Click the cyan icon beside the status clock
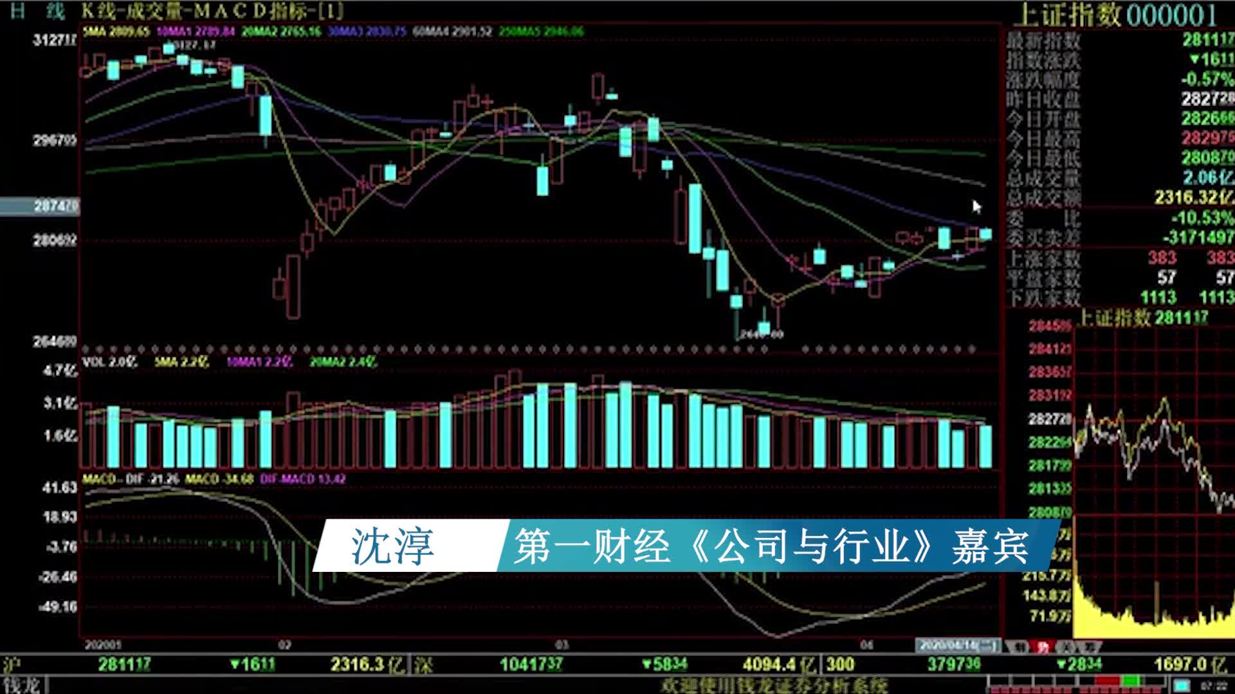 point(1180,686)
